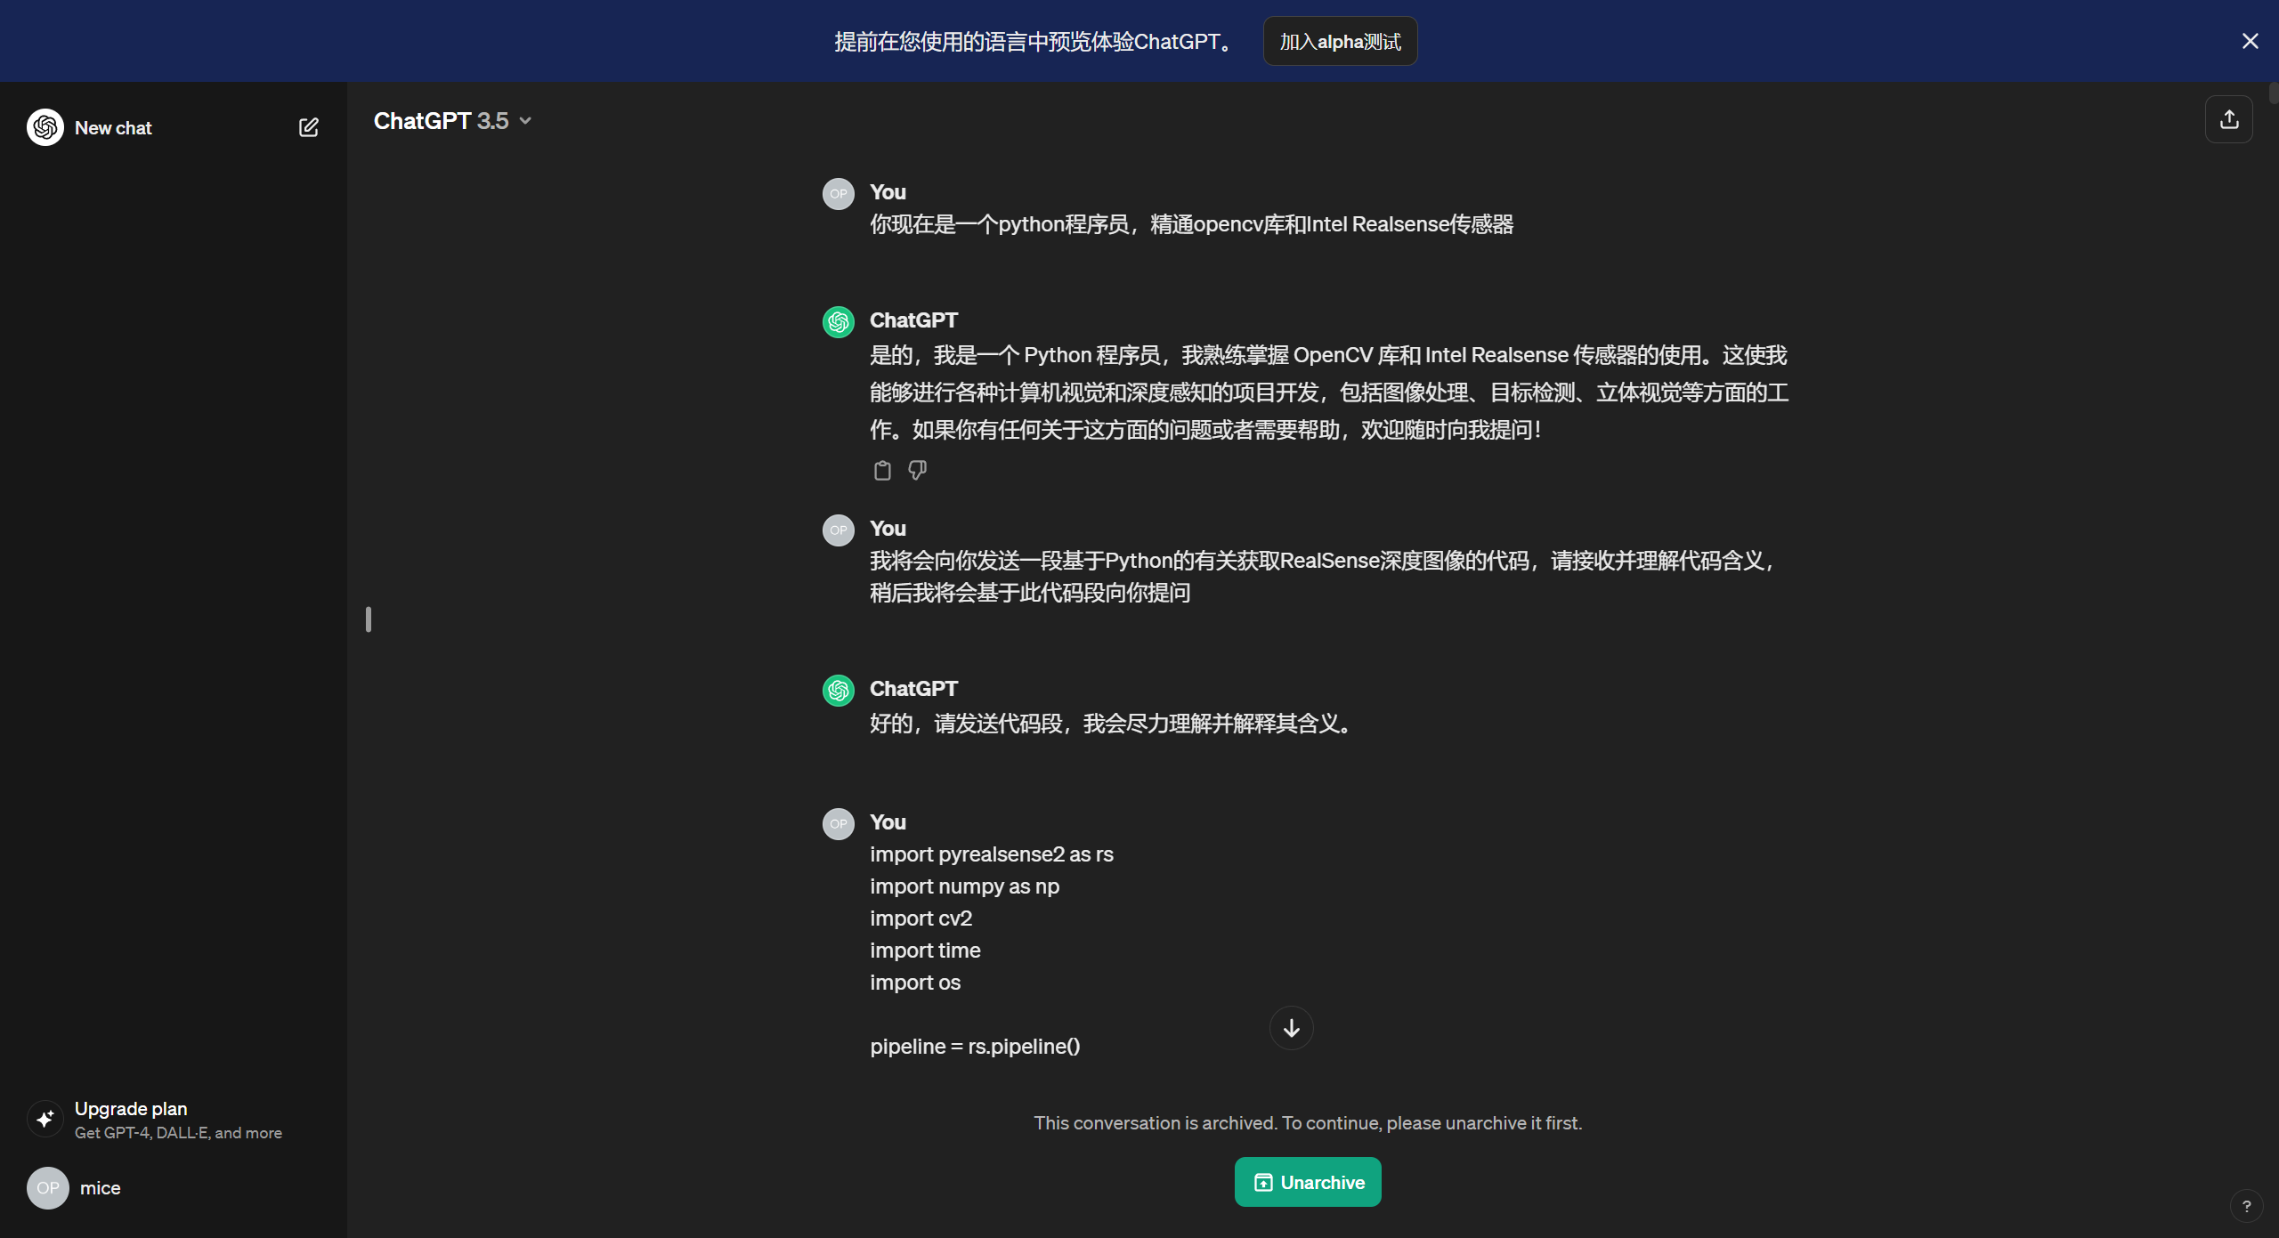Click the 加入alpha测试 button
The image size is (2279, 1238).
1340,41
